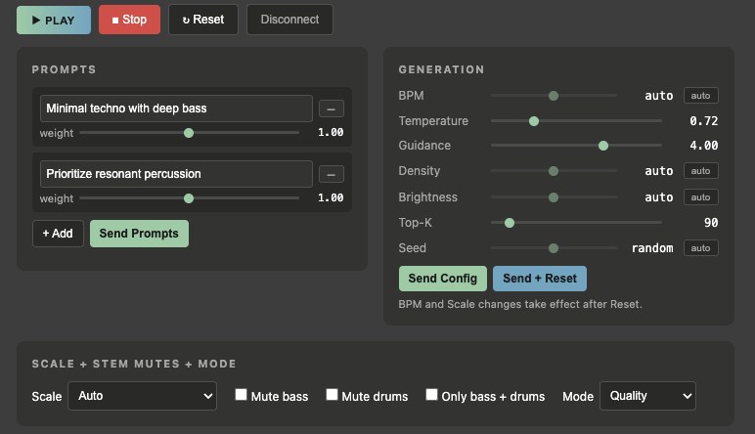Click the Top-K value 90
Image resolution: width=755 pixels, height=434 pixels.
tap(711, 222)
